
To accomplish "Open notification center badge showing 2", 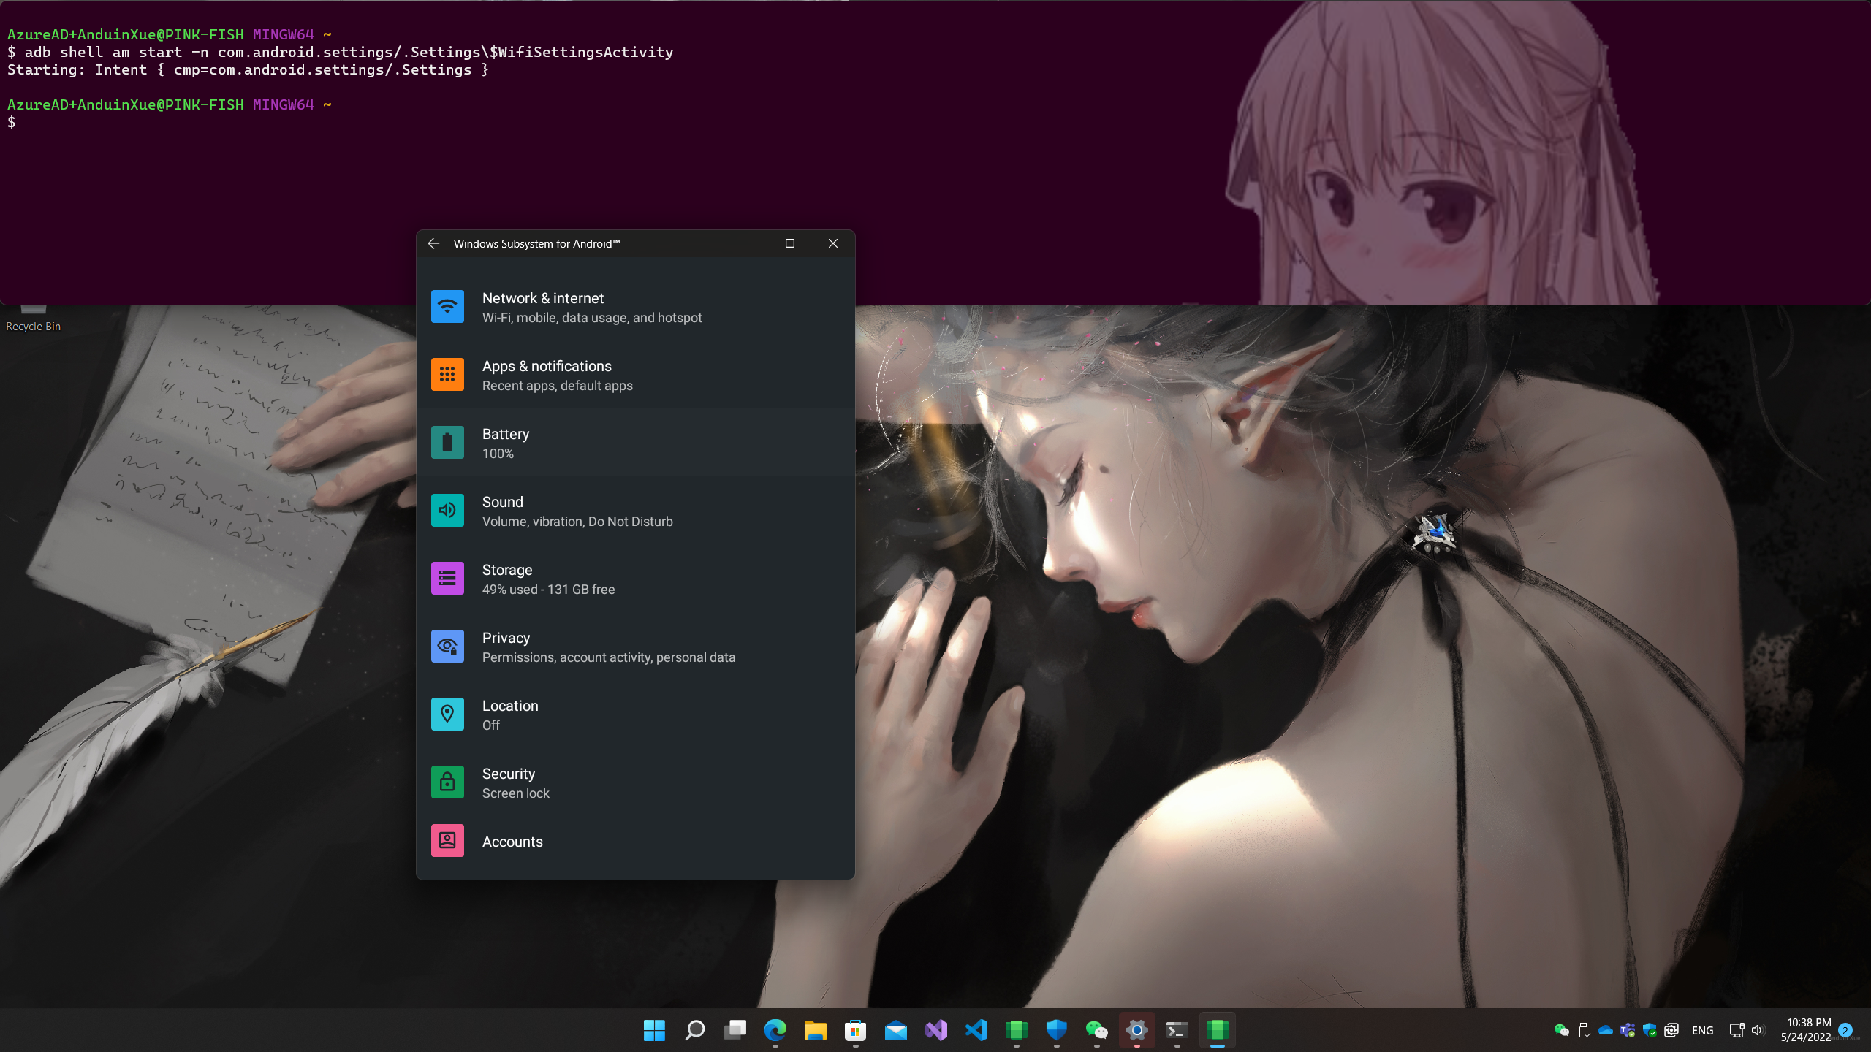I will [x=1845, y=1030].
